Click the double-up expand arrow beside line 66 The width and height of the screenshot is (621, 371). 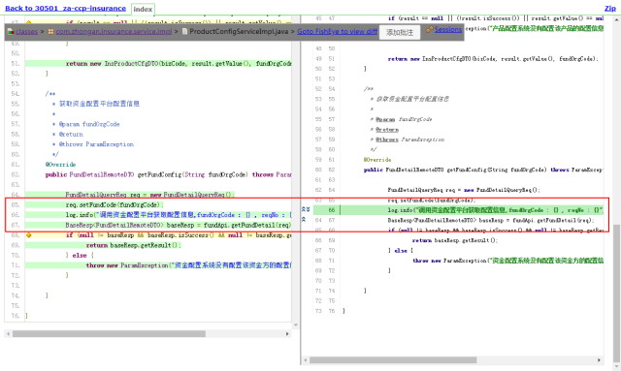click(304, 209)
